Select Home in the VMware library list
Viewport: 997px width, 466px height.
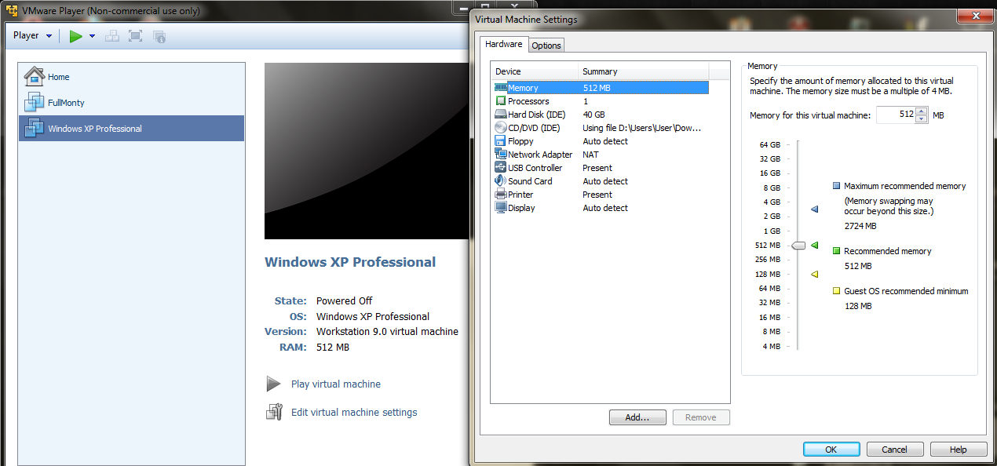[x=131, y=77]
